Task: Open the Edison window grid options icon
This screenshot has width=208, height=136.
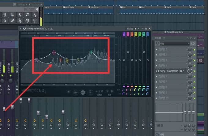Action: (x=14, y=5)
